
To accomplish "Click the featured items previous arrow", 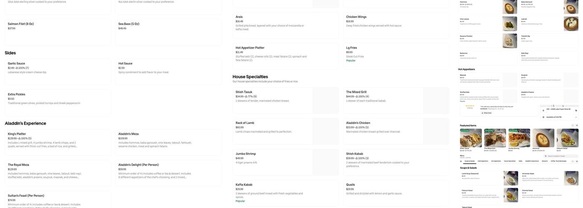I will click(x=573, y=125).
